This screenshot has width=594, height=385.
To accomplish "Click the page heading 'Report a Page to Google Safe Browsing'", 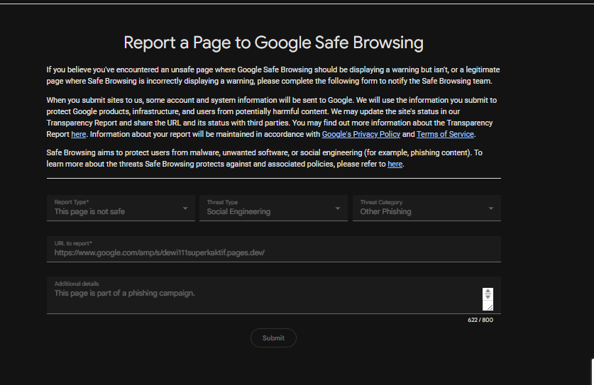I will point(273,43).
